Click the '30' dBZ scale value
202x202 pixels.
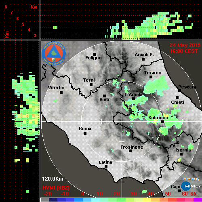click(x=133, y=194)
